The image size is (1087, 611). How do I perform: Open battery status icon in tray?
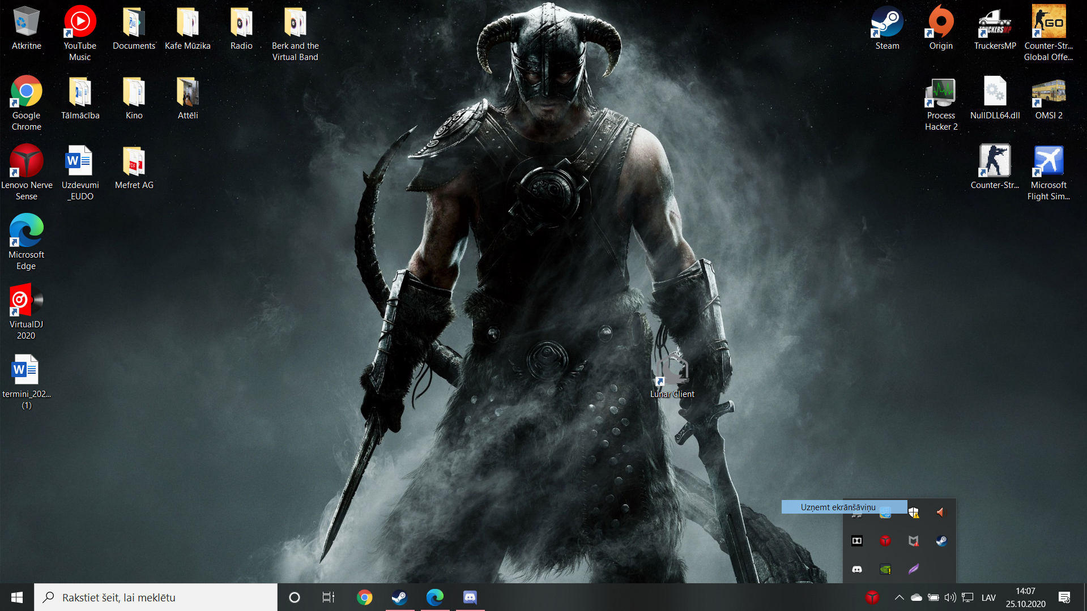[x=933, y=597]
